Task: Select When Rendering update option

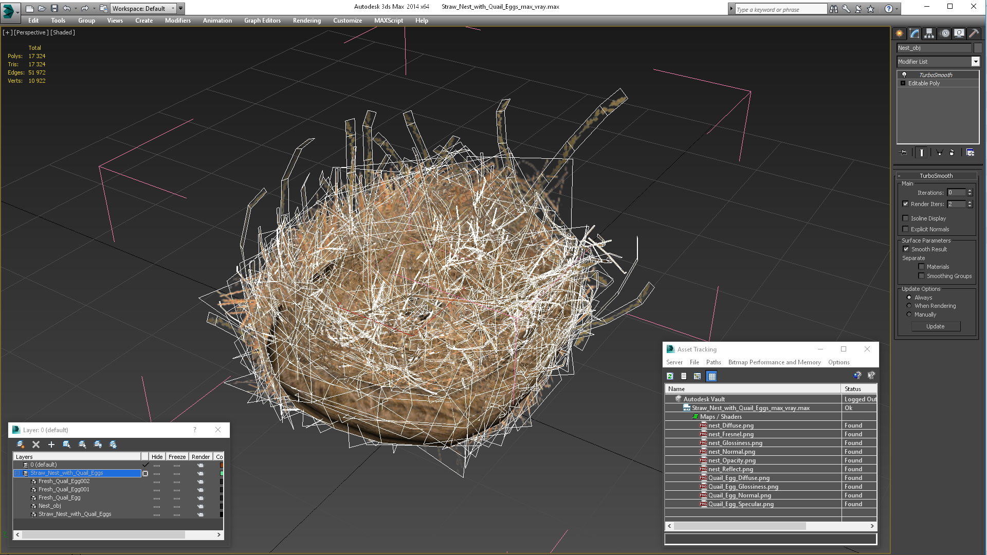Action: point(909,306)
